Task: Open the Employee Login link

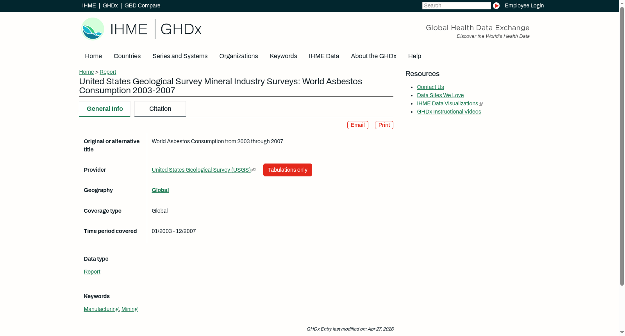Action: pyautogui.click(x=524, y=5)
